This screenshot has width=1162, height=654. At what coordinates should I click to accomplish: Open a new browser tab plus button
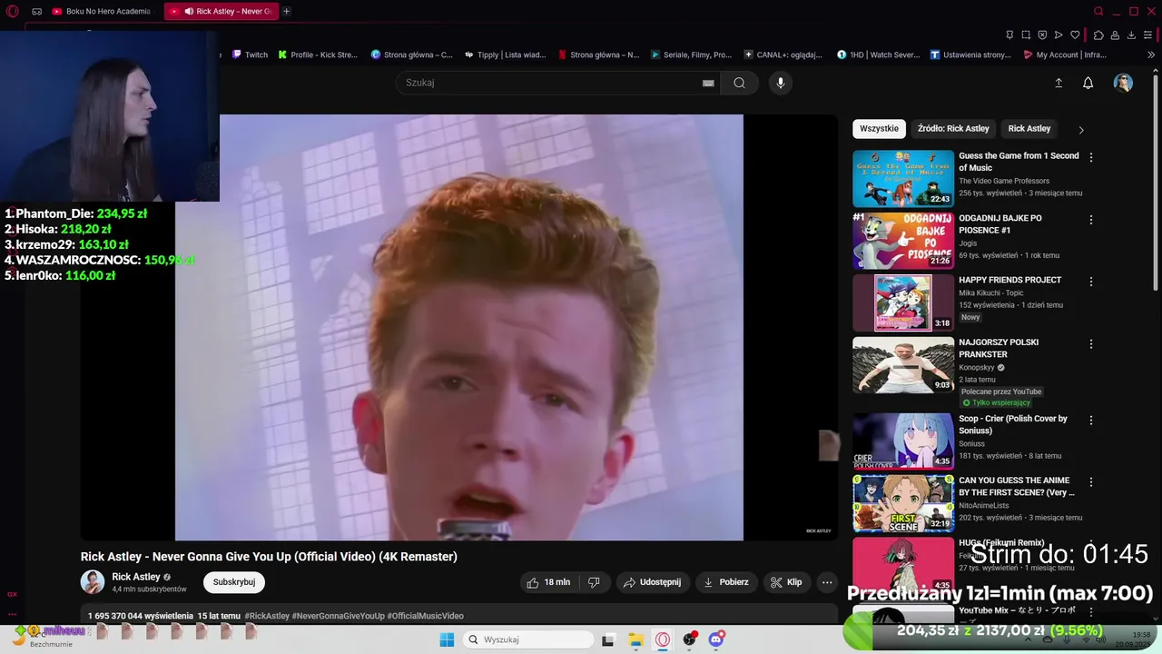click(x=287, y=11)
